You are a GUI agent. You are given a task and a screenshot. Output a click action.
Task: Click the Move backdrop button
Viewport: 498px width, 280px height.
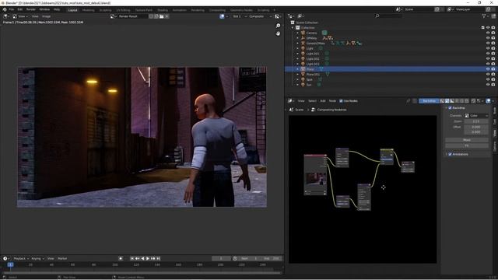click(x=467, y=140)
